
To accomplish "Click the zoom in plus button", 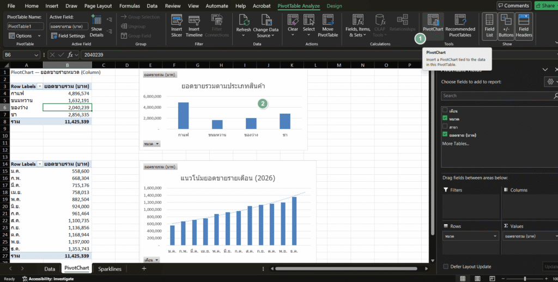I will pos(546,279).
